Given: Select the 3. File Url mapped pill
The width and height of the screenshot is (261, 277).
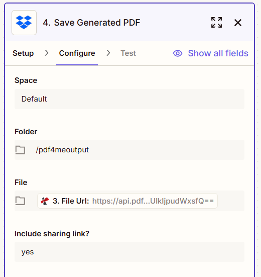Looking at the screenshot, I should coord(127,201).
